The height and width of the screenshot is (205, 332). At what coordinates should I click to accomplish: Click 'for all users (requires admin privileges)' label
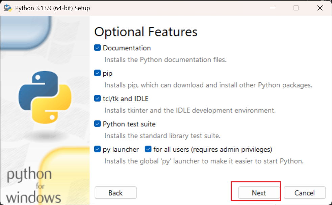(x=212, y=150)
